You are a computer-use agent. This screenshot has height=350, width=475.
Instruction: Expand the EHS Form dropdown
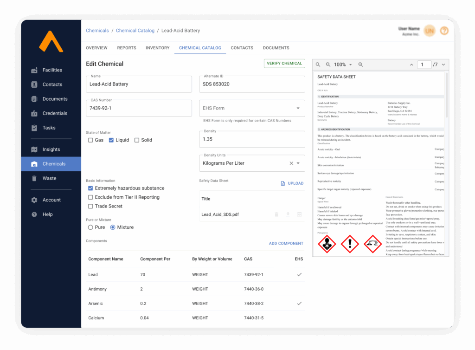click(x=298, y=108)
